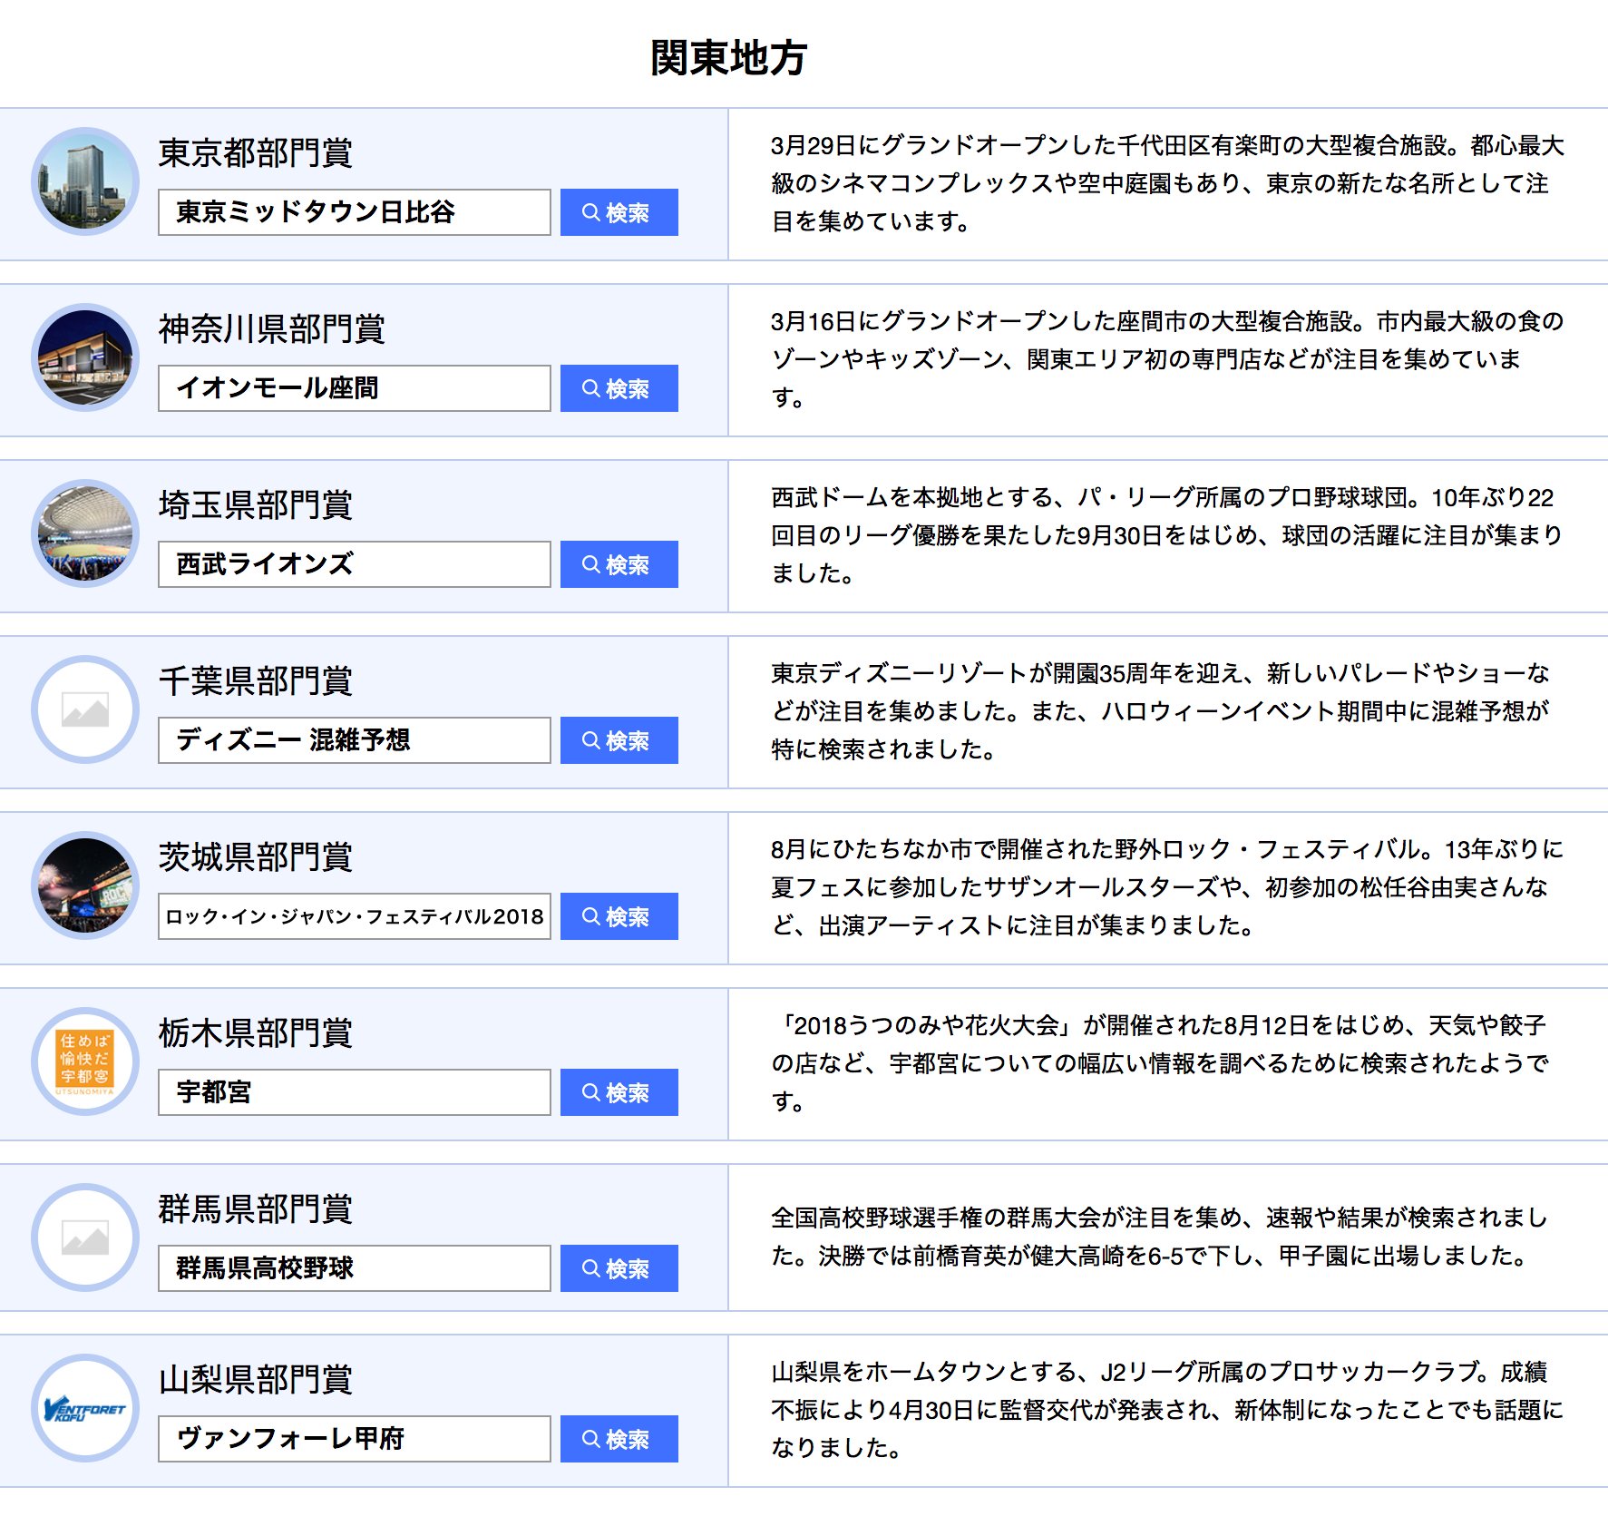Click the 検索 button for イオンモール座間
The image size is (1608, 1526).
(619, 388)
